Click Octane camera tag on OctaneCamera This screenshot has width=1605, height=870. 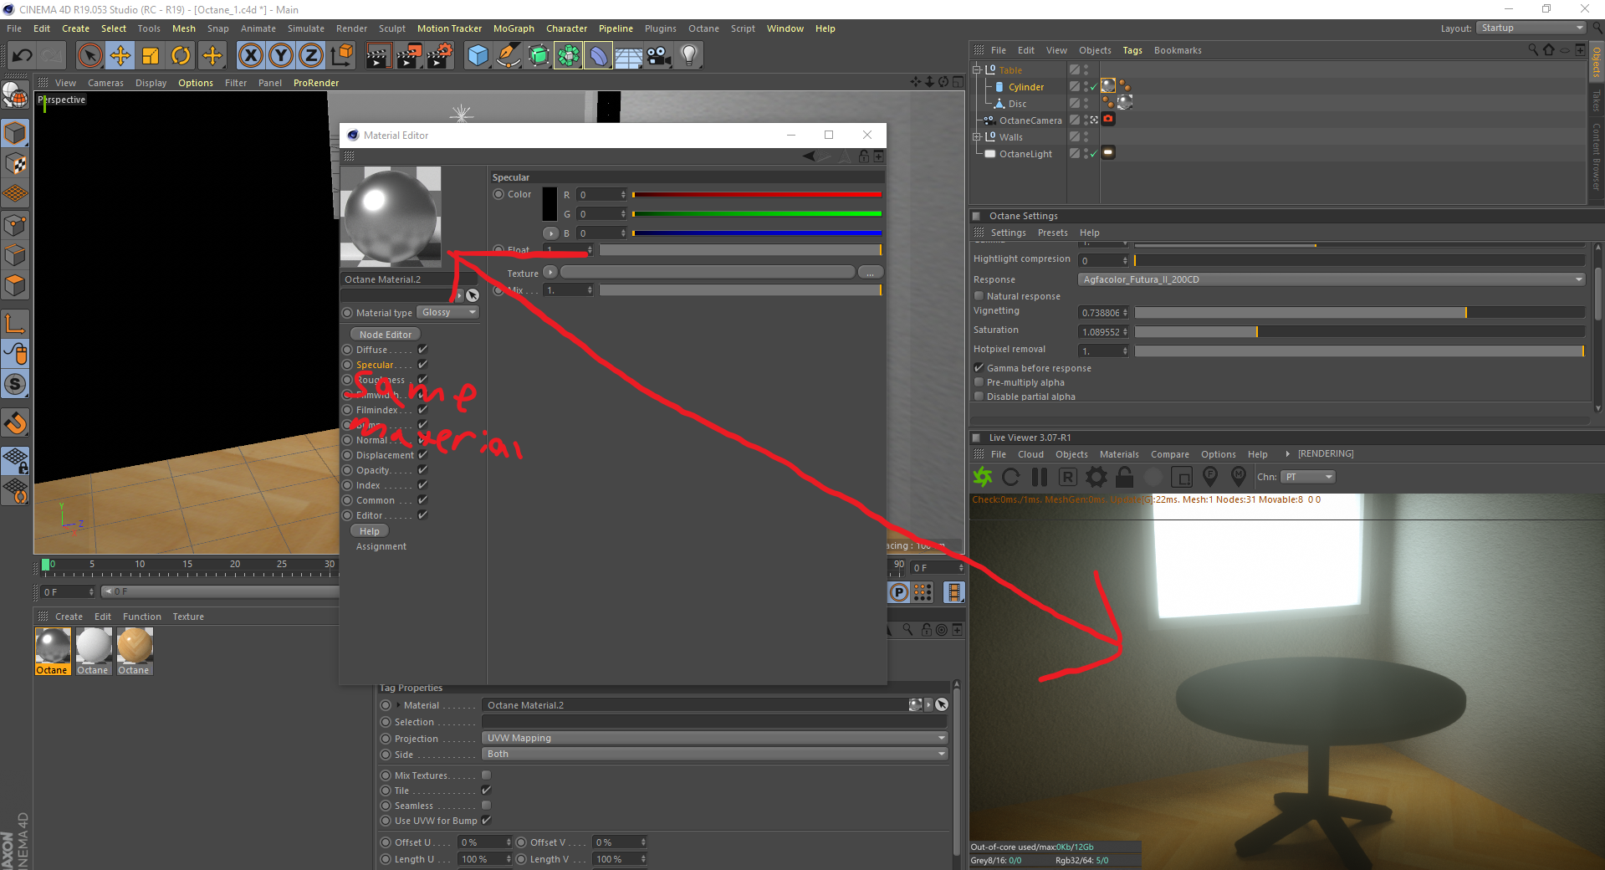(1108, 119)
